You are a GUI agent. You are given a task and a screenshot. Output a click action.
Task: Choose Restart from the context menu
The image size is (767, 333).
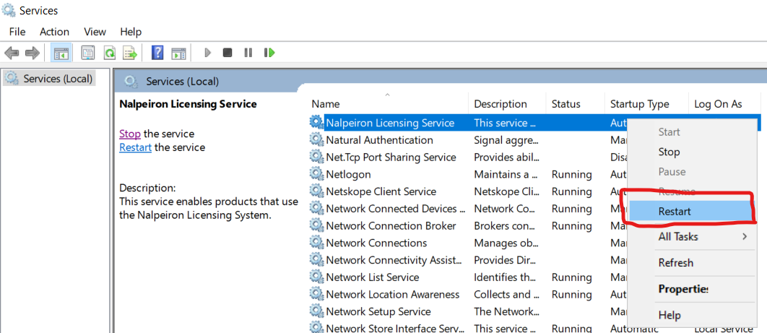click(x=675, y=212)
